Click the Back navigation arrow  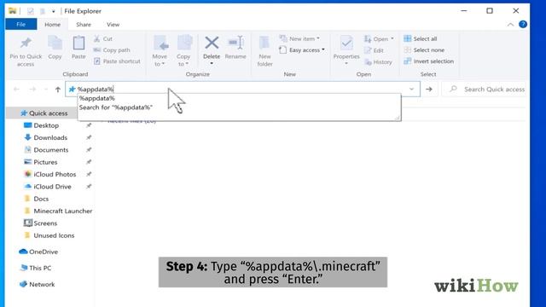(x=16, y=90)
